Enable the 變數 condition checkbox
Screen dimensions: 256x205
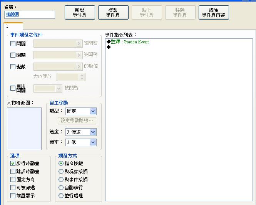coord(13,66)
